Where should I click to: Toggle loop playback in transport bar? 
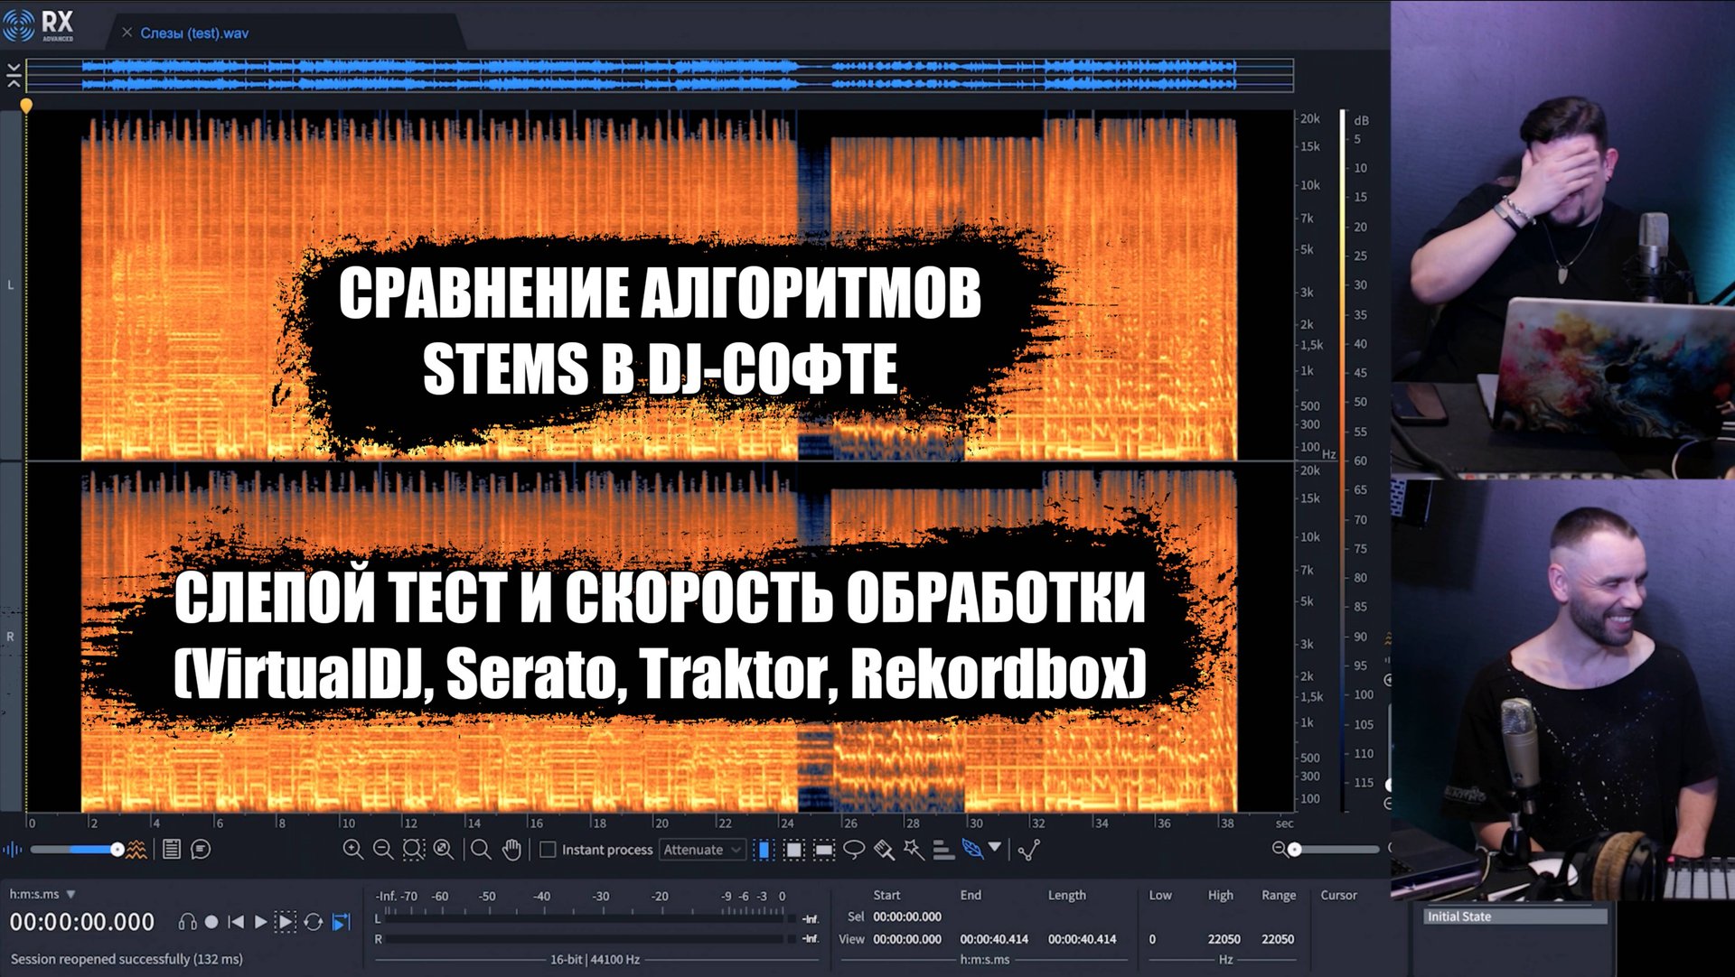pyautogui.click(x=314, y=922)
